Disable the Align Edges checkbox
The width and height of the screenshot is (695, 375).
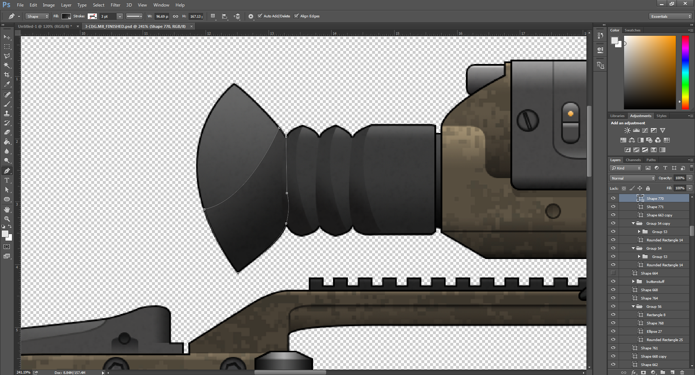pyautogui.click(x=296, y=16)
